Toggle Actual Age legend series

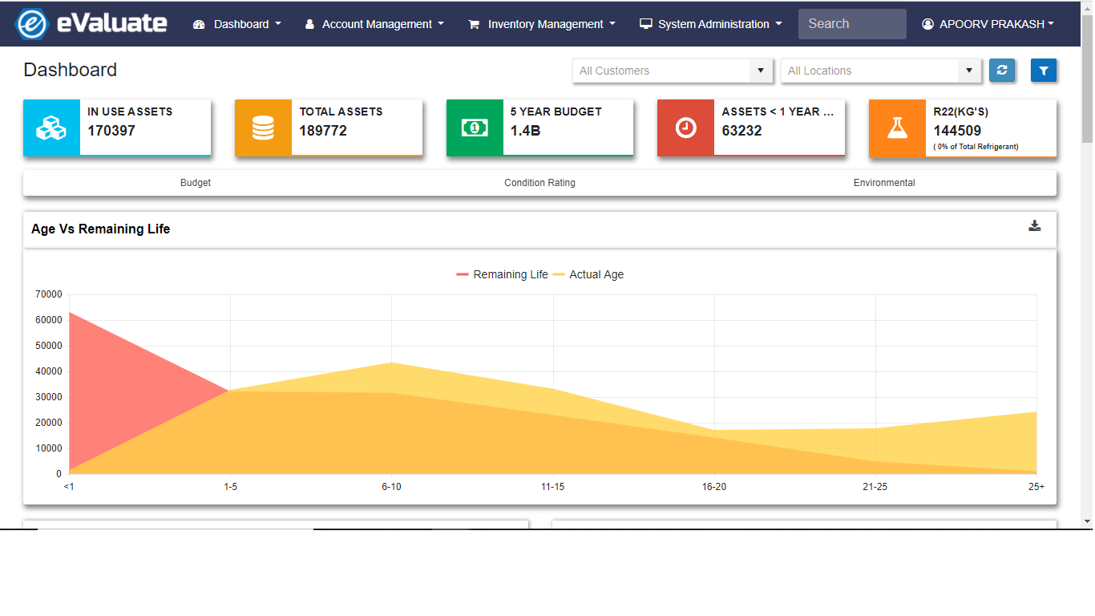[588, 274]
